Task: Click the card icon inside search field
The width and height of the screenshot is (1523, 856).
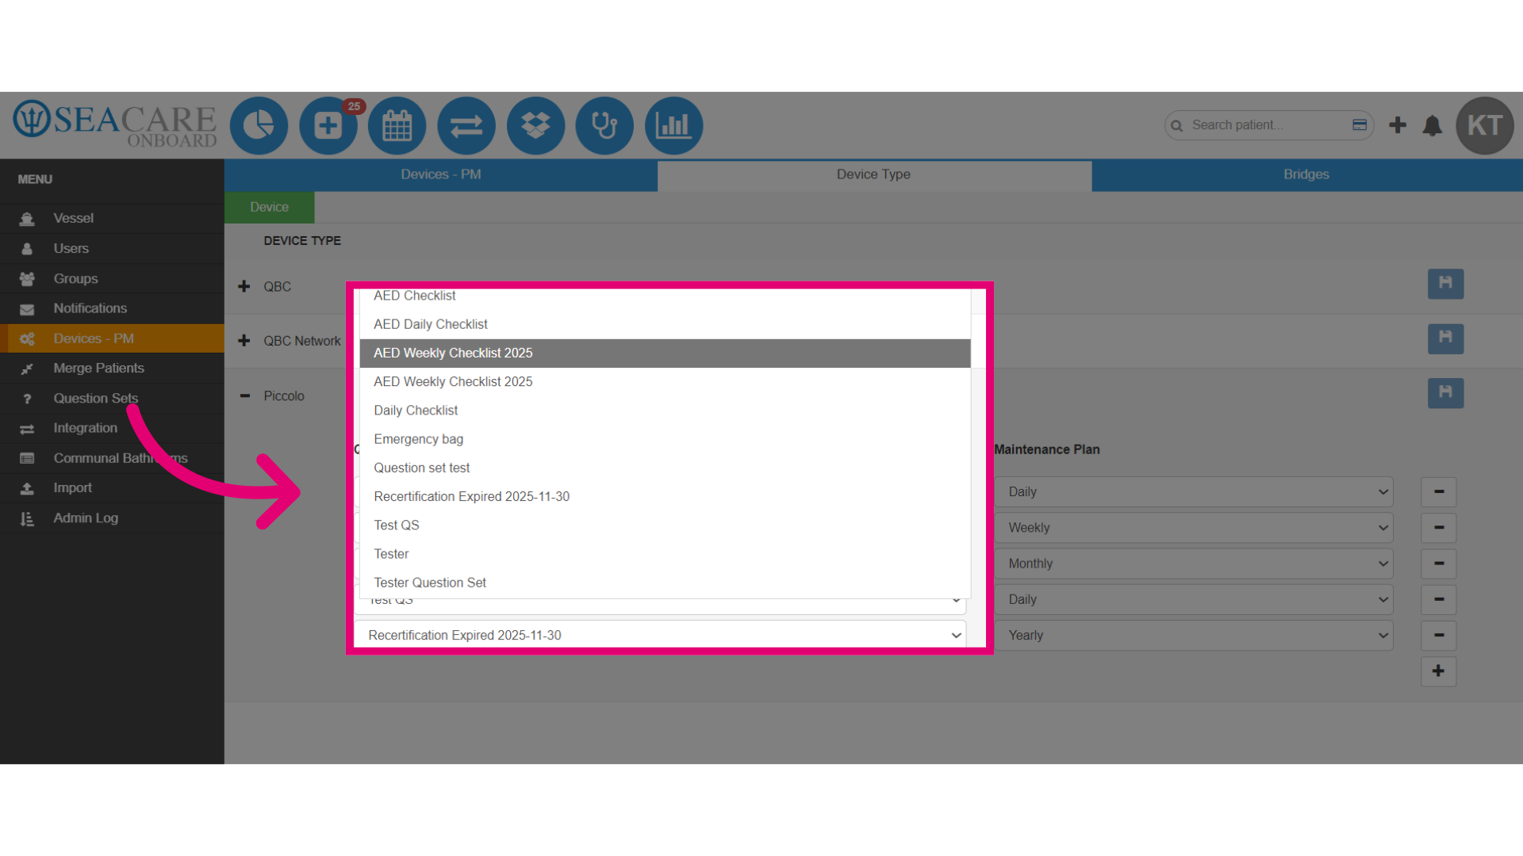Action: [1360, 125]
